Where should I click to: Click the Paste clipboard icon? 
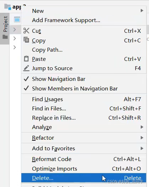pyautogui.click(x=26, y=59)
